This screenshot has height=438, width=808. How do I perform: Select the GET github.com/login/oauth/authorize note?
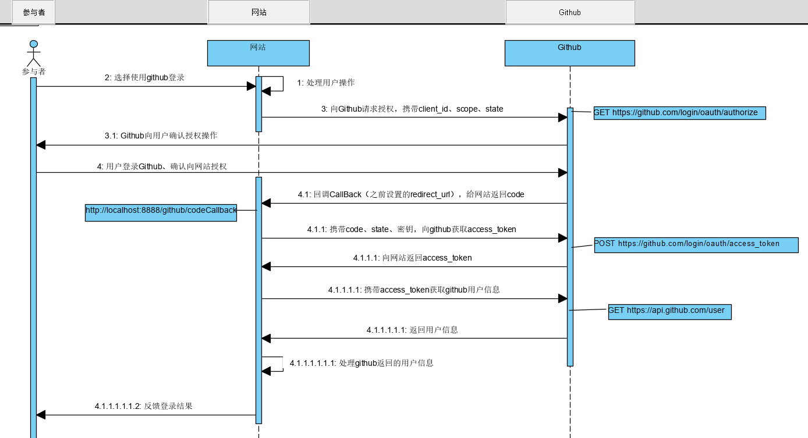(679, 113)
